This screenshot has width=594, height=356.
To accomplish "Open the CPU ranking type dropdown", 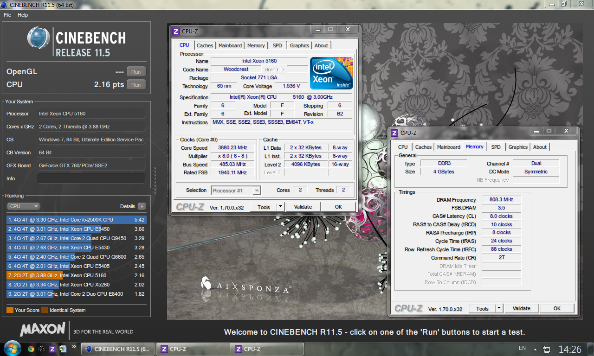I will [x=24, y=206].
